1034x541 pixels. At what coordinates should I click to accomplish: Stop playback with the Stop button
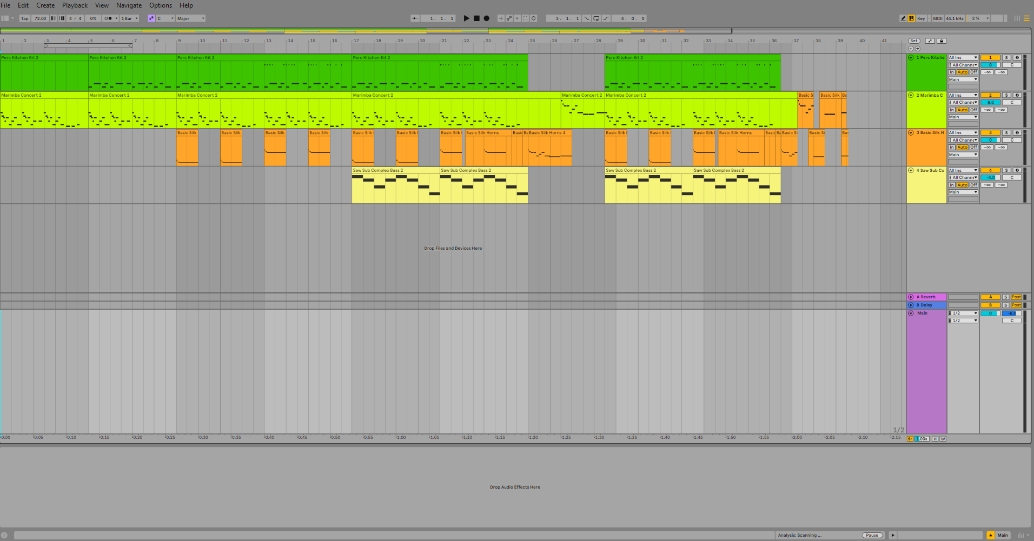point(476,18)
